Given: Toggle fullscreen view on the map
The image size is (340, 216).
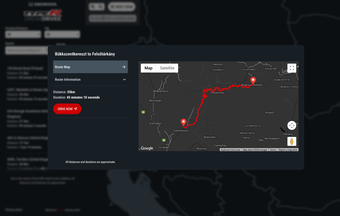Looking at the screenshot, I should coord(292,68).
